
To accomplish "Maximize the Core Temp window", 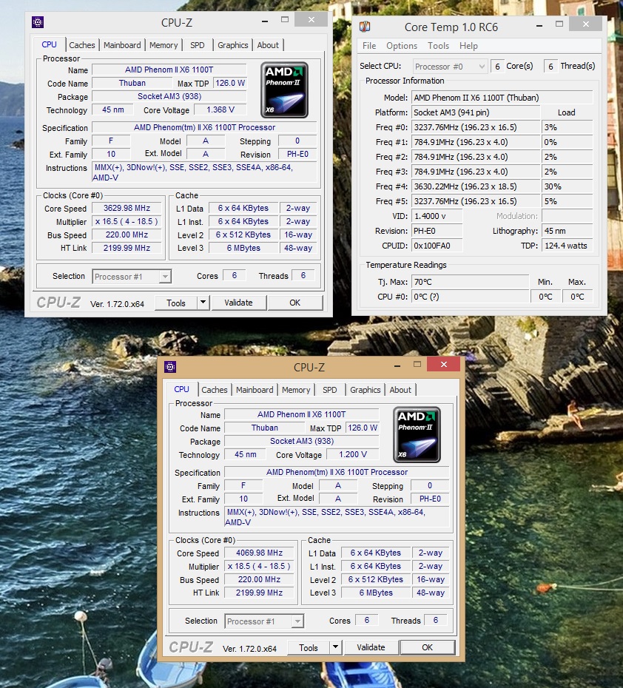I will pos(559,24).
